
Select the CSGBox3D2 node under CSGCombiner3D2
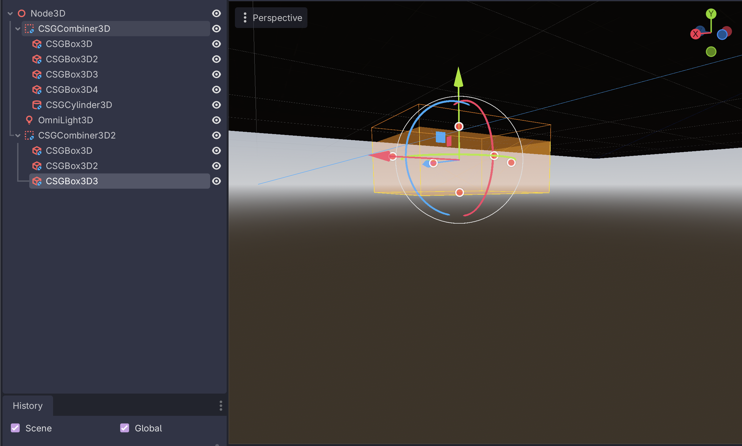[x=72, y=166]
